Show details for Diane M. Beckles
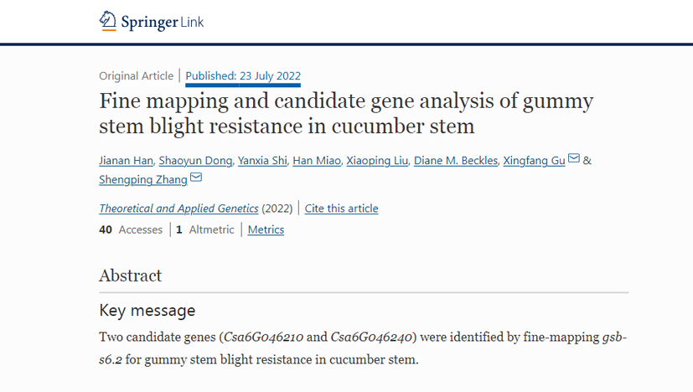The height and width of the screenshot is (392, 693). (x=455, y=161)
